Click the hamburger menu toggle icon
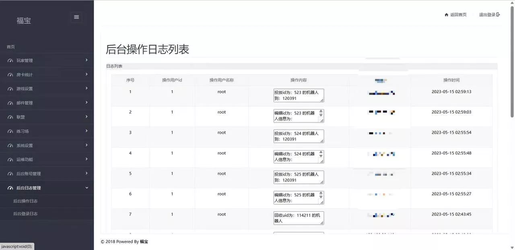 (x=76, y=17)
